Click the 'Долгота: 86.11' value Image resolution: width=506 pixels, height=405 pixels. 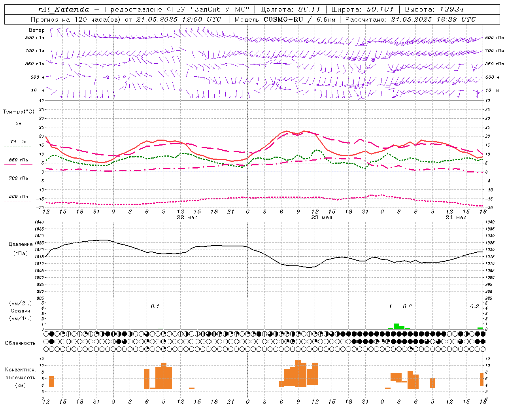291,9
